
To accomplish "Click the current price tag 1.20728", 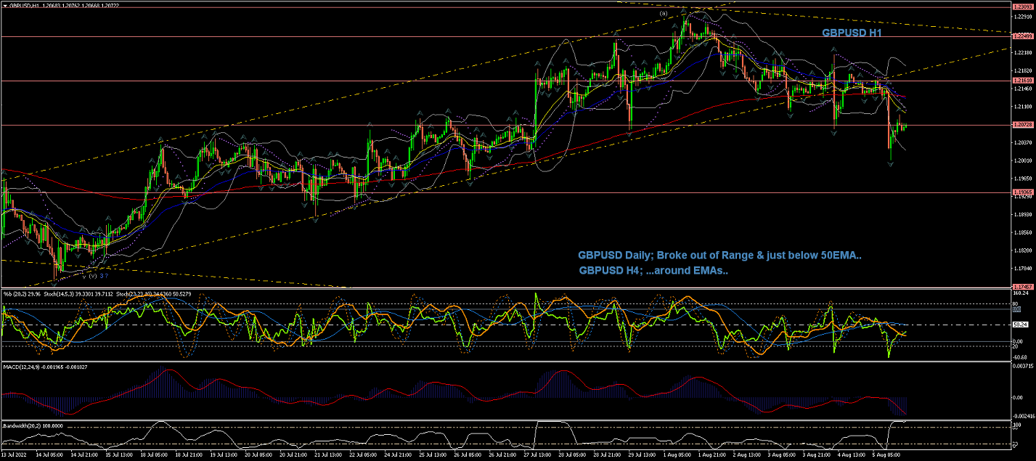I will coord(1022,125).
